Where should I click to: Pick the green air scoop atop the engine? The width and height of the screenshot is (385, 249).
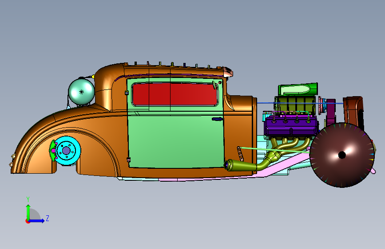298,89
